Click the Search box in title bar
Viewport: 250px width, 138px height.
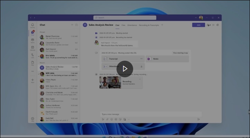pyautogui.click(x=125, y=18)
